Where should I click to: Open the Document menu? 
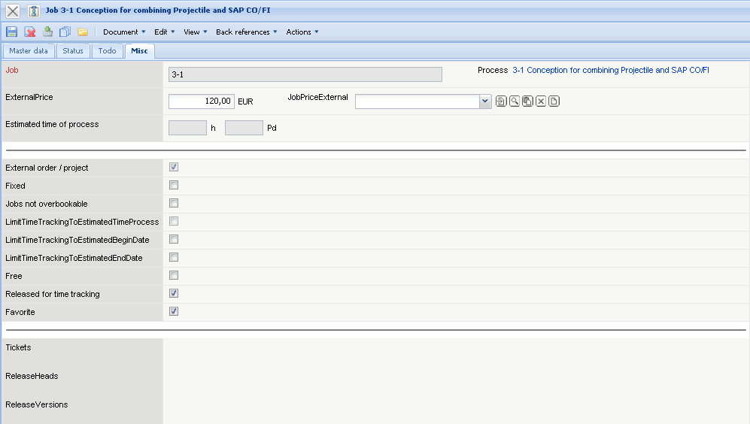(124, 32)
